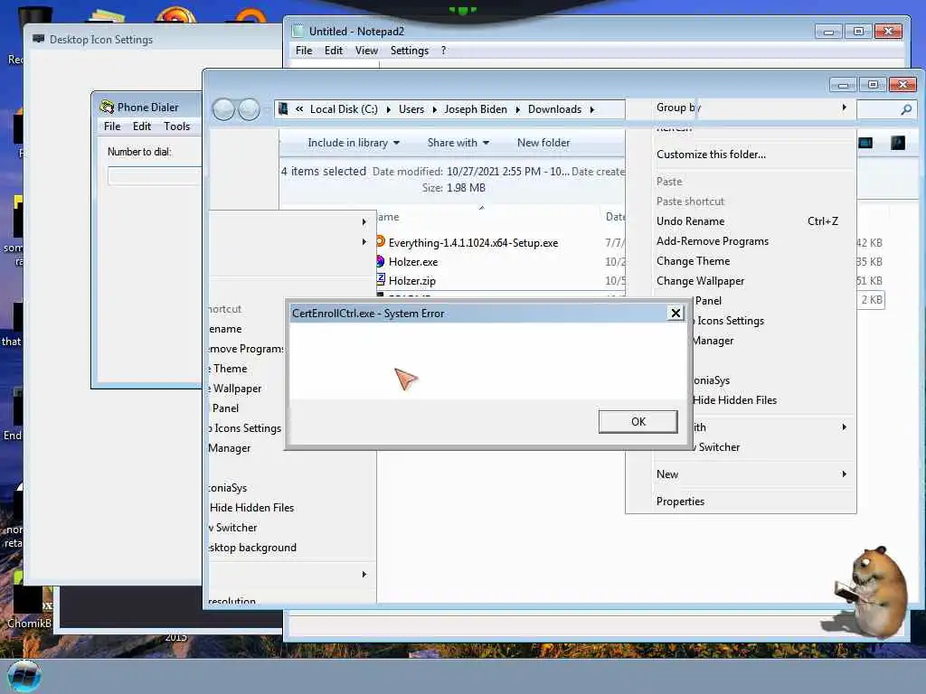Viewport: 926px width, 694px height.
Task: Click the search magnifier icon in Explorer
Action: 906,109
